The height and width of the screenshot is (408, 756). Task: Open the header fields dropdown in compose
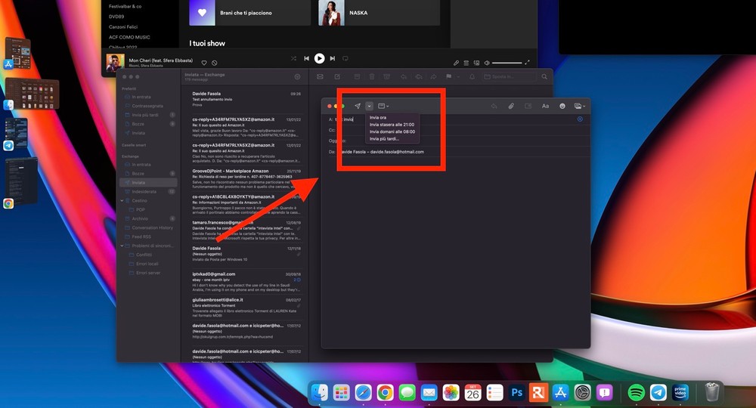coord(383,106)
